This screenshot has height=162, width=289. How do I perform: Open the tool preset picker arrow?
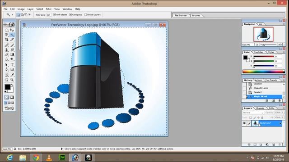pos(13,15)
